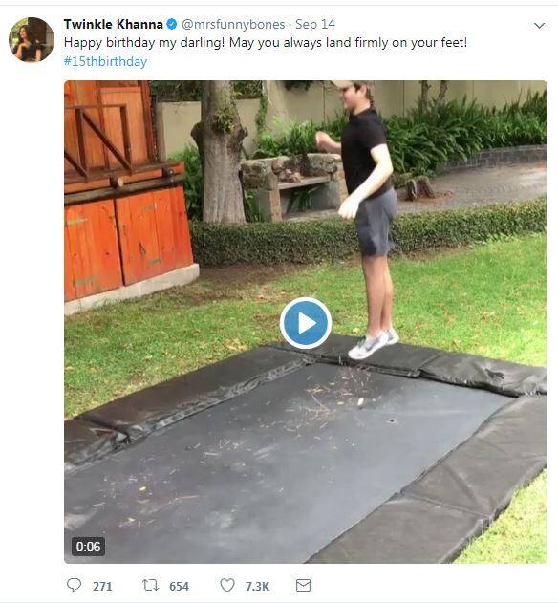Visit the @mrsfunnybones handle link
The height and width of the screenshot is (603, 558).
pos(233,24)
